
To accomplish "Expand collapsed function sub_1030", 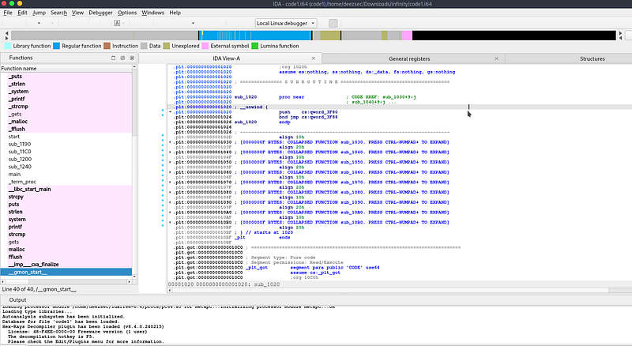I will [x=170, y=142].
